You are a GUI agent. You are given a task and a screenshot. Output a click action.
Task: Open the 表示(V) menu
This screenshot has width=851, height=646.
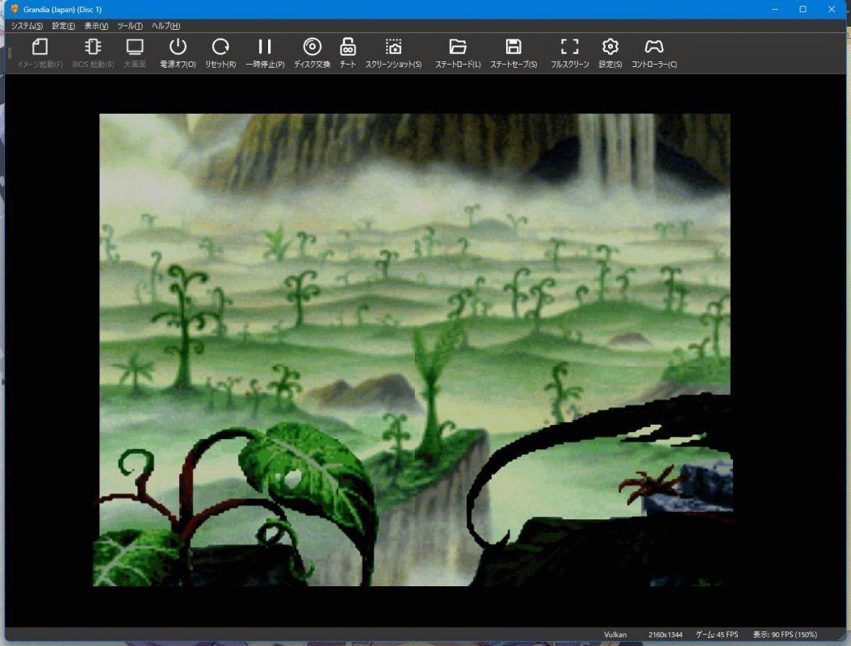(96, 26)
